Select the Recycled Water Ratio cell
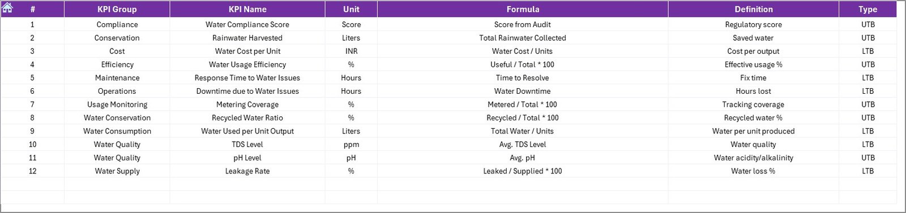The height and width of the screenshot is (213, 906). point(247,118)
